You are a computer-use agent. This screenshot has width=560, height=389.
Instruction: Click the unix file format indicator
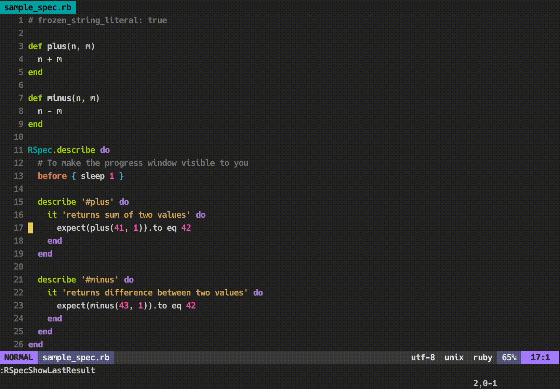(x=454, y=357)
